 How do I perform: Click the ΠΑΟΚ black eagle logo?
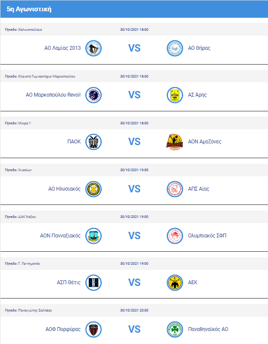tap(94, 142)
